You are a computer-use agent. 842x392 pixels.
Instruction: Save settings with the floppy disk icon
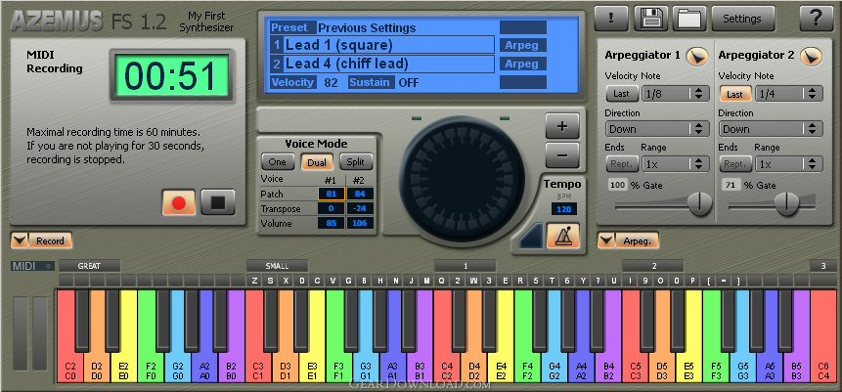(651, 19)
